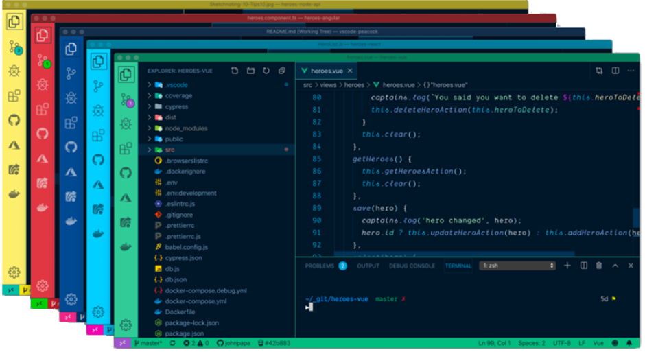This screenshot has width=645, height=352.
Task: Collapse all folders in Explorer
Action: click(282, 71)
